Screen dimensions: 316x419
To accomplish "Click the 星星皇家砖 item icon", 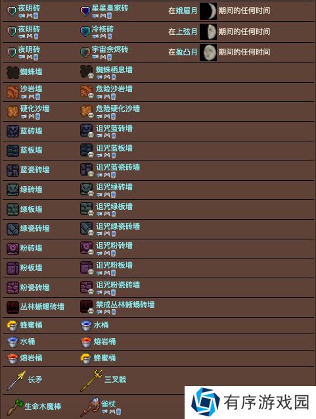I will click(x=85, y=11).
